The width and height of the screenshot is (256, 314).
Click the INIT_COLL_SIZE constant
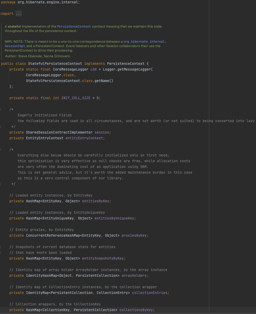(x=76, y=98)
